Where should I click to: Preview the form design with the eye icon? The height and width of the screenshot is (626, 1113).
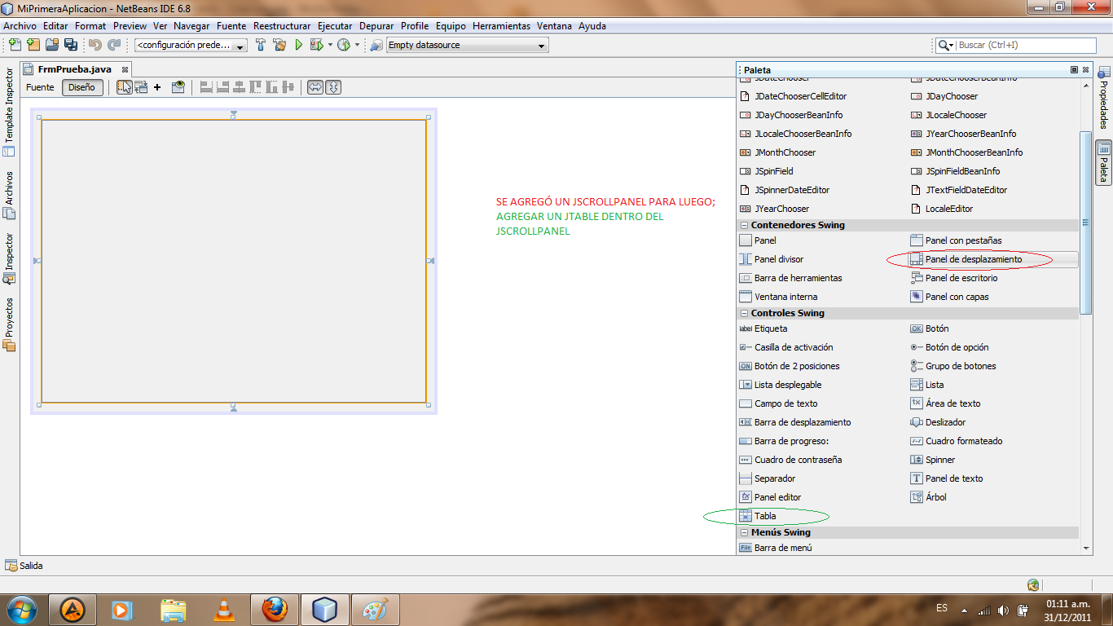(179, 87)
